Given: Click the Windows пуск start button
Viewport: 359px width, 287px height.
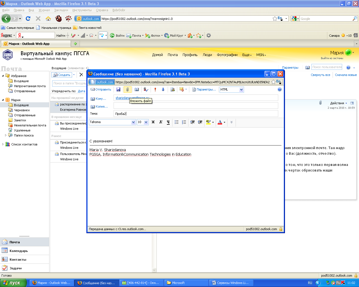Looking at the screenshot, I should pos(13,283).
